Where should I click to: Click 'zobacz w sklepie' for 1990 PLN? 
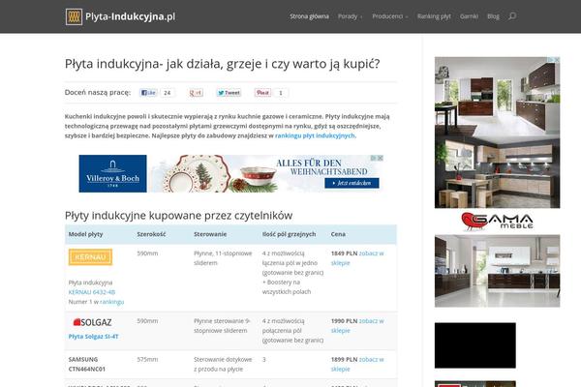click(x=357, y=325)
